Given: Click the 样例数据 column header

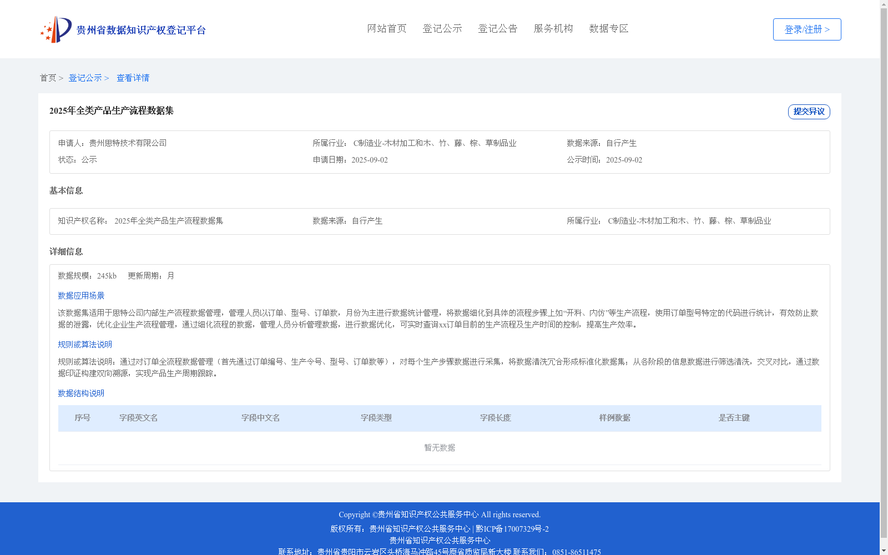Looking at the screenshot, I should coord(615,418).
